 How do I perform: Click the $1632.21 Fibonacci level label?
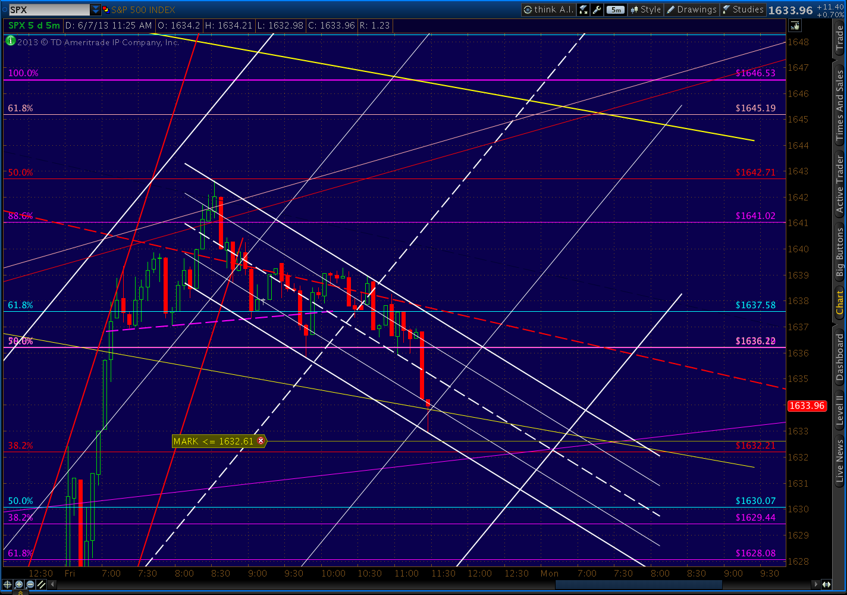(x=755, y=446)
